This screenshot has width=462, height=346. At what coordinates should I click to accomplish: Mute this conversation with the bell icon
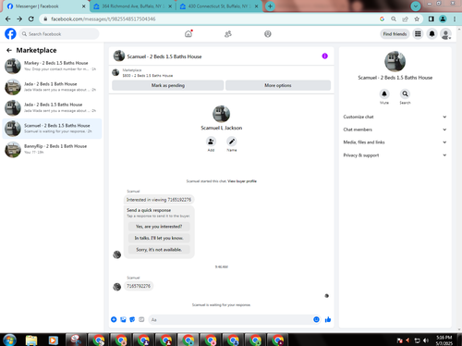point(384,93)
